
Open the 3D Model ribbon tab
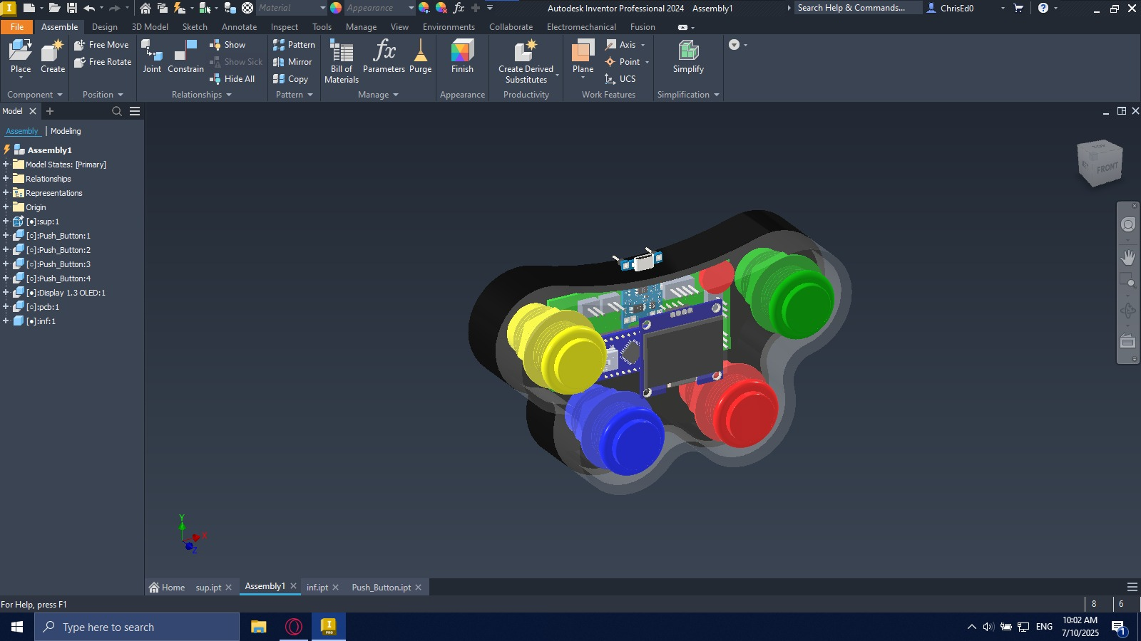[x=150, y=27]
